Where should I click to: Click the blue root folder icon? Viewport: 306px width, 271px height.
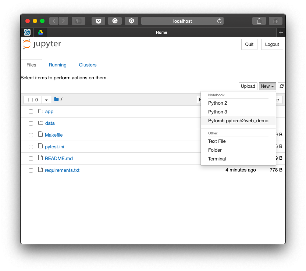point(56,100)
